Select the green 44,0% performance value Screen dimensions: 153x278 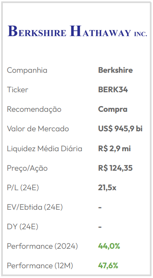pos(109,246)
